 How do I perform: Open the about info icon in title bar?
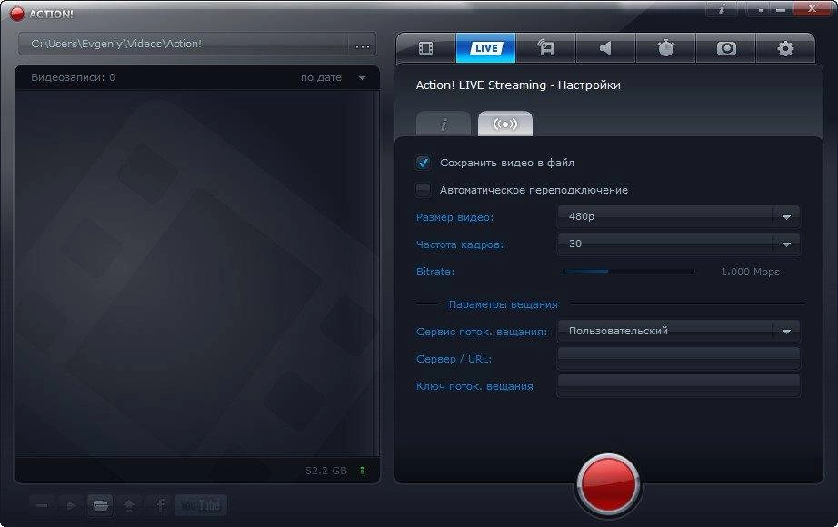722,9
